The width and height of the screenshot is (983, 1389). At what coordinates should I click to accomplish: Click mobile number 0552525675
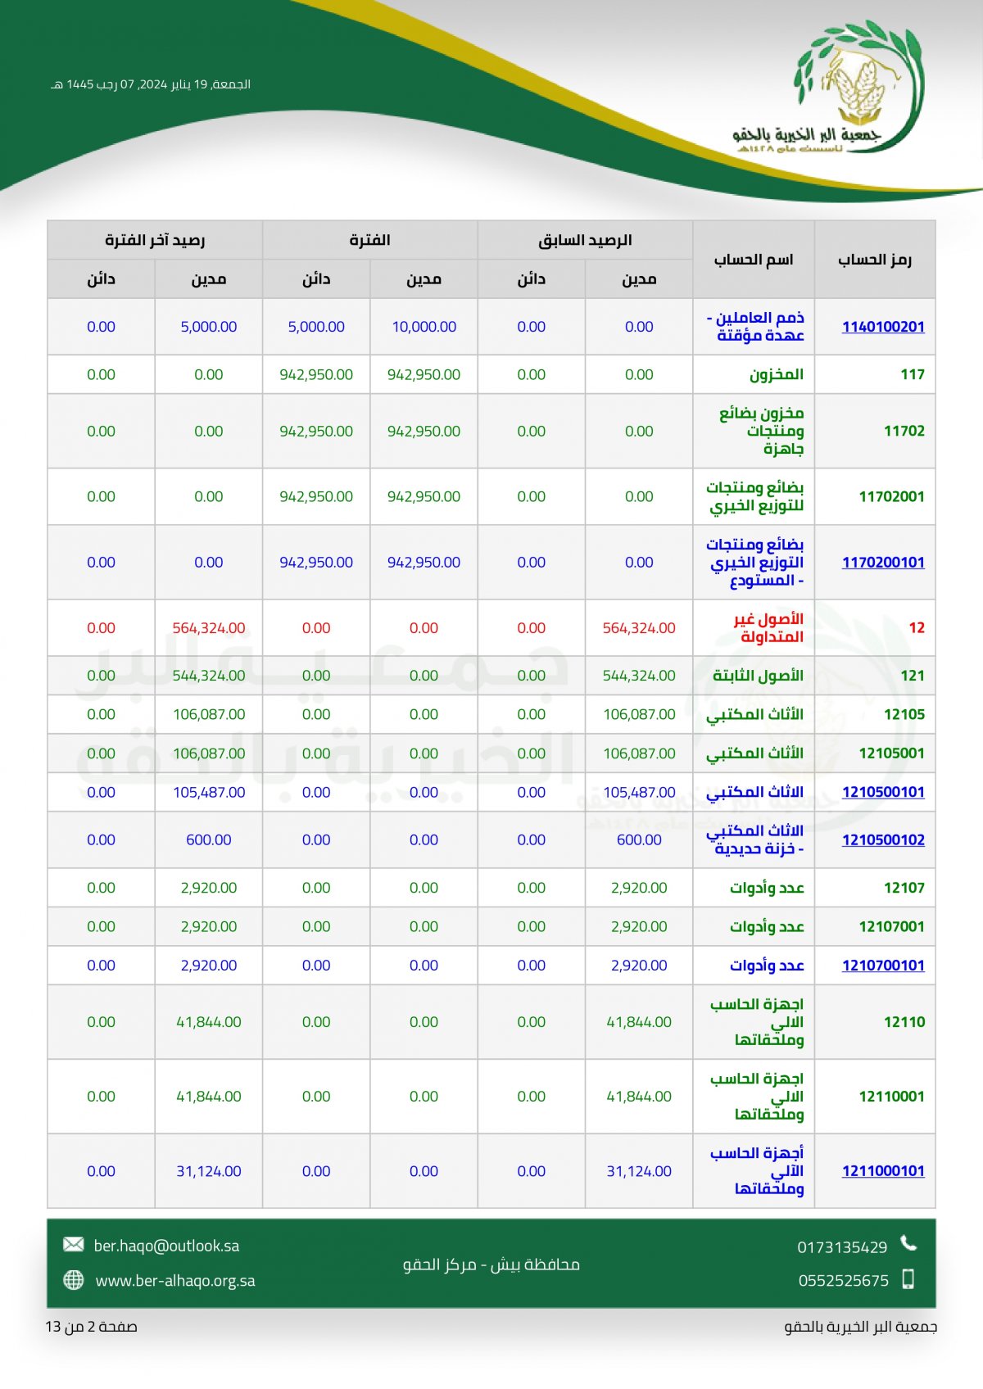[844, 1280]
